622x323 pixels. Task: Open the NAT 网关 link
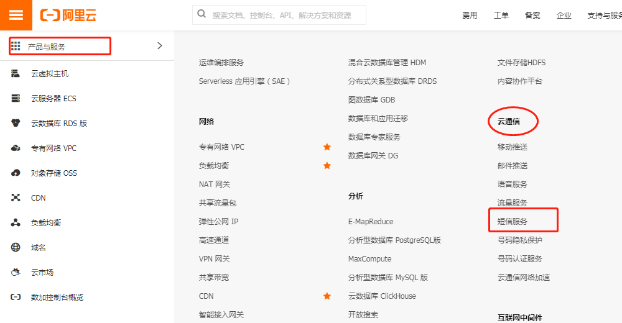(215, 184)
